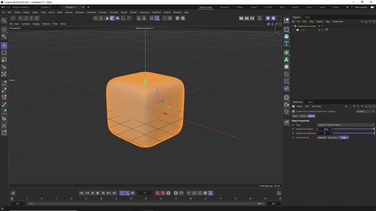Click the Autokeying record button
Image resolution: width=376 pixels, height=211 pixels.
click(163, 193)
